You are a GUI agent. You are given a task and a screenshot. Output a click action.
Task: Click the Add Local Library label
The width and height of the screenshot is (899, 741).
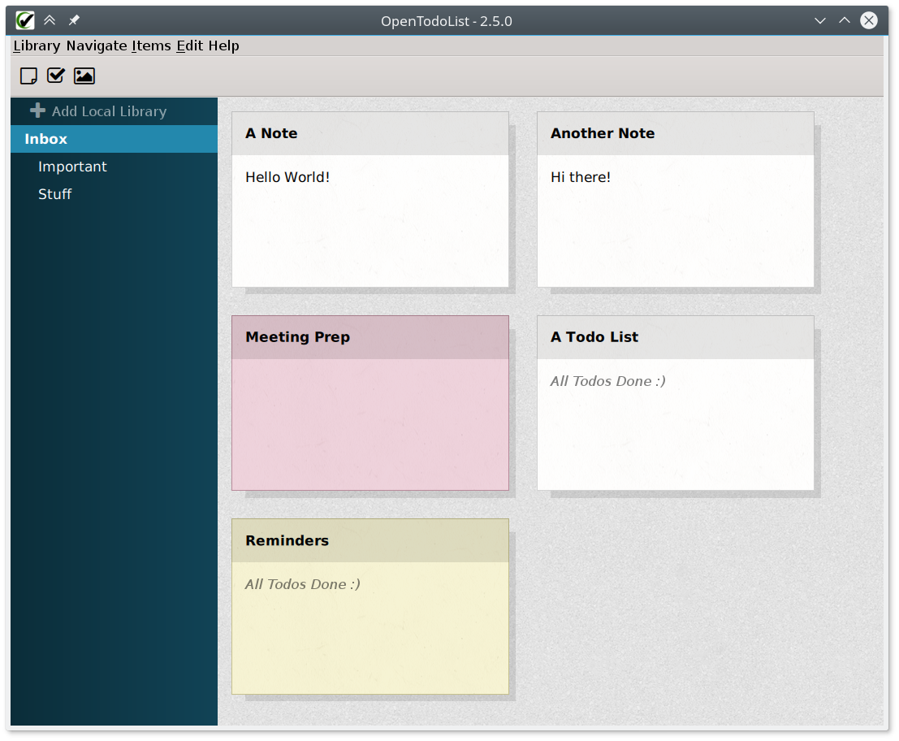pyautogui.click(x=110, y=111)
